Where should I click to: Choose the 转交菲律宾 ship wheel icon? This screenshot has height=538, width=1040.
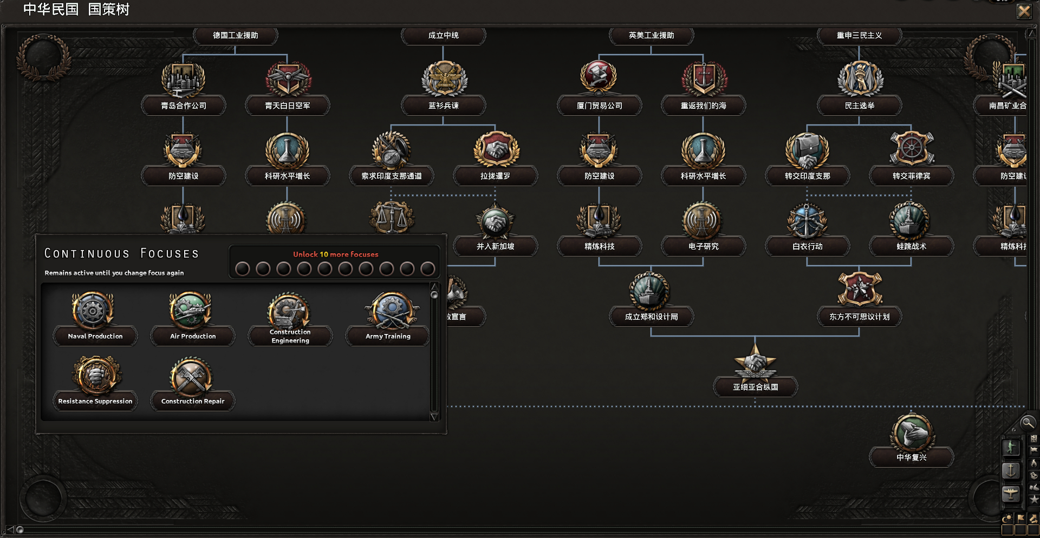coord(911,149)
